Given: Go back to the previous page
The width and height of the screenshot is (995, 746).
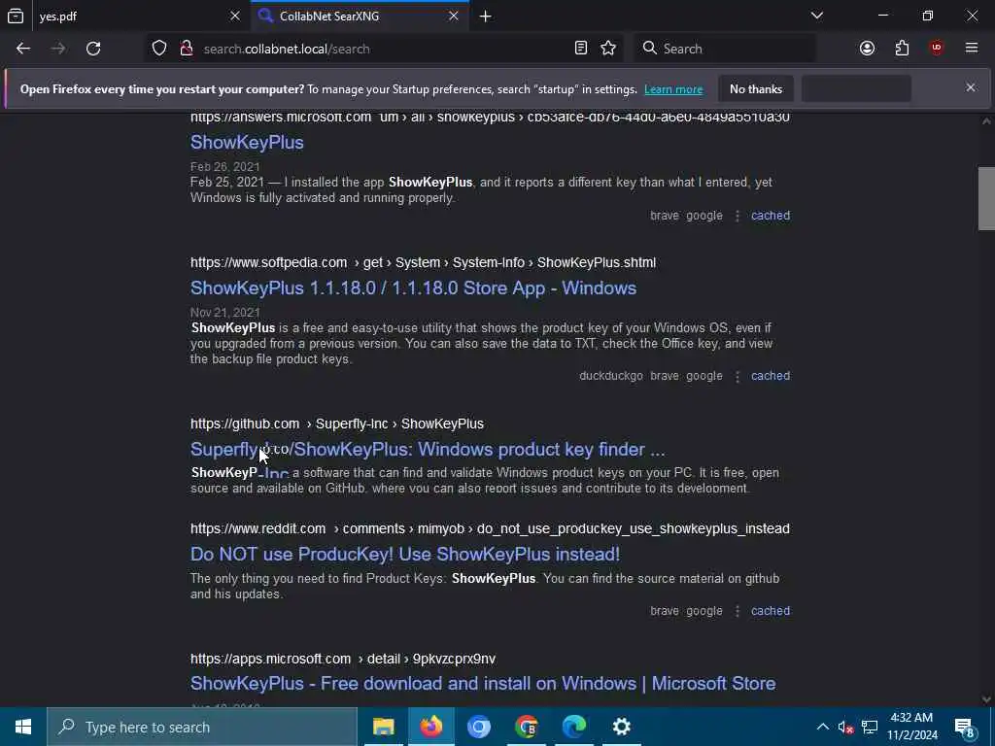Looking at the screenshot, I should click(x=23, y=49).
